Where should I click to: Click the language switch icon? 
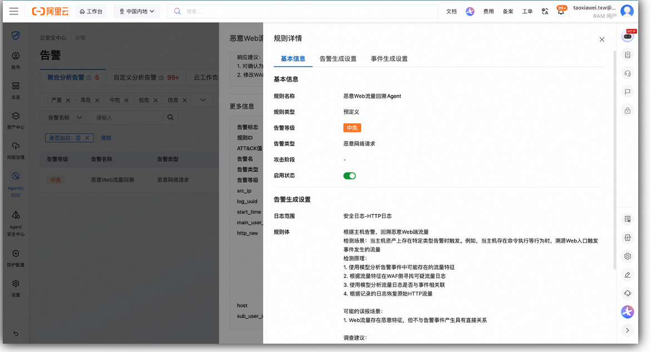tap(545, 11)
